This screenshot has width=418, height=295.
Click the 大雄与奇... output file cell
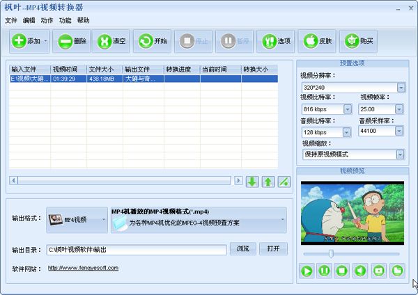(x=144, y=79)
